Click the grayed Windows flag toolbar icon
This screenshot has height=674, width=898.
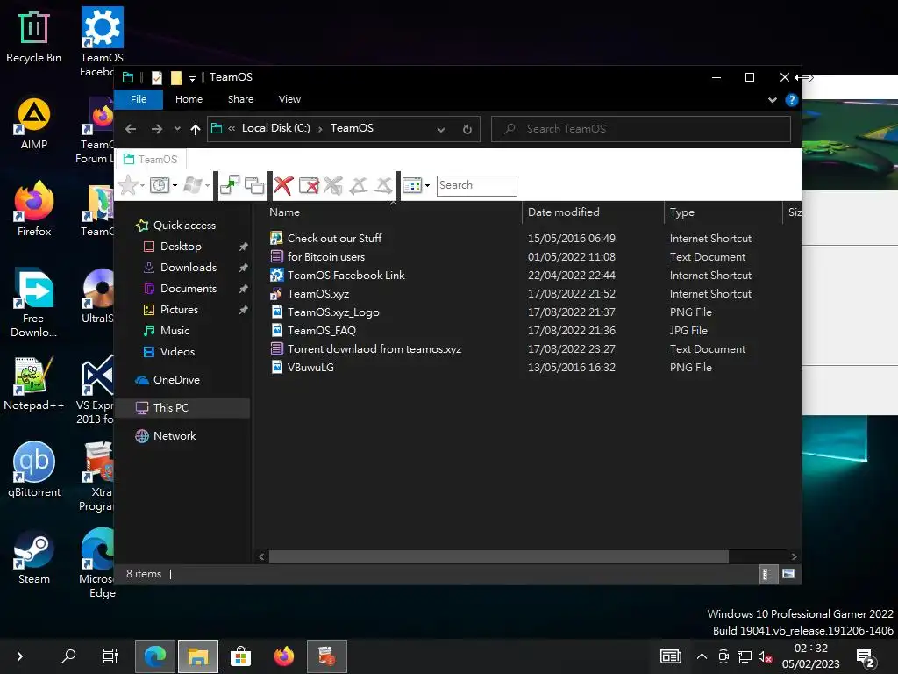(x=192, y=185)
